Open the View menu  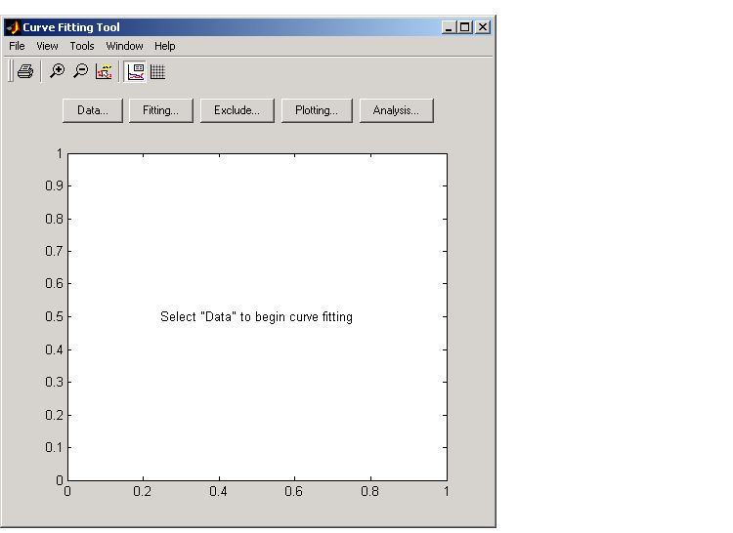(x=47, y=46)
